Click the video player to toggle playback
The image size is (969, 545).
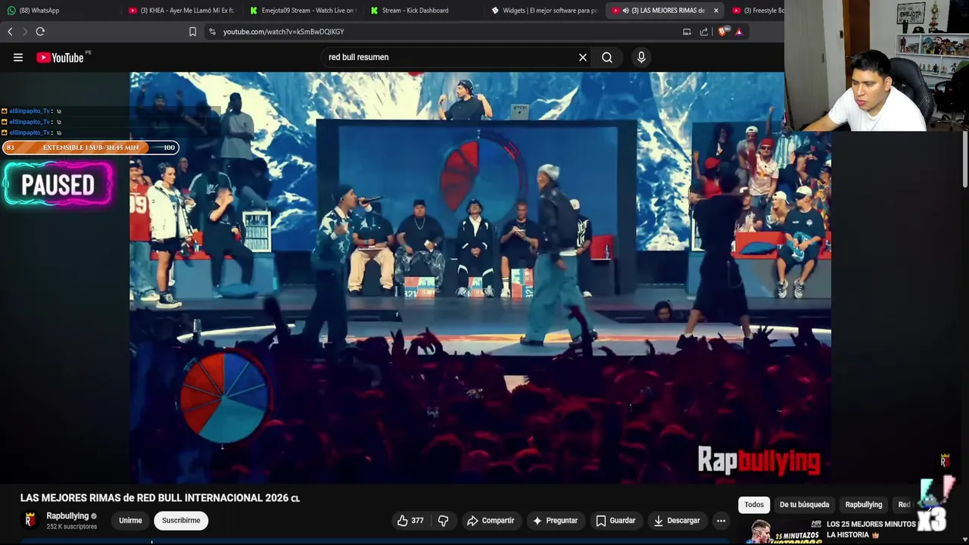click(480, 277)
